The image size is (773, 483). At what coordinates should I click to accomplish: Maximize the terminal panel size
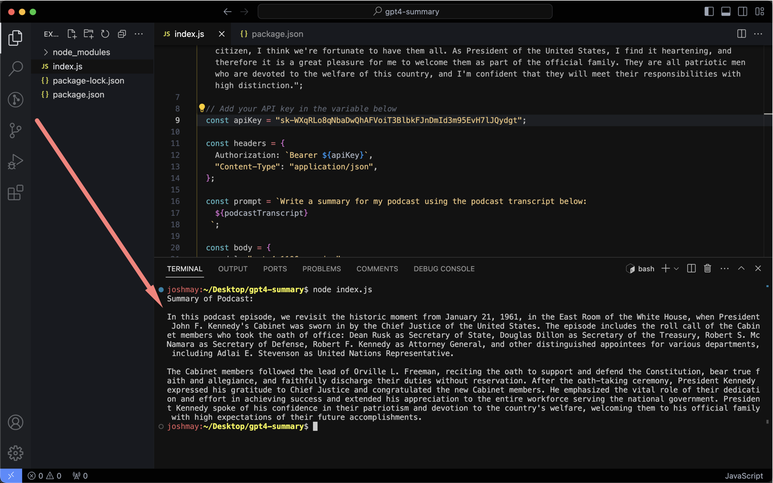click(x=741, y=269)
